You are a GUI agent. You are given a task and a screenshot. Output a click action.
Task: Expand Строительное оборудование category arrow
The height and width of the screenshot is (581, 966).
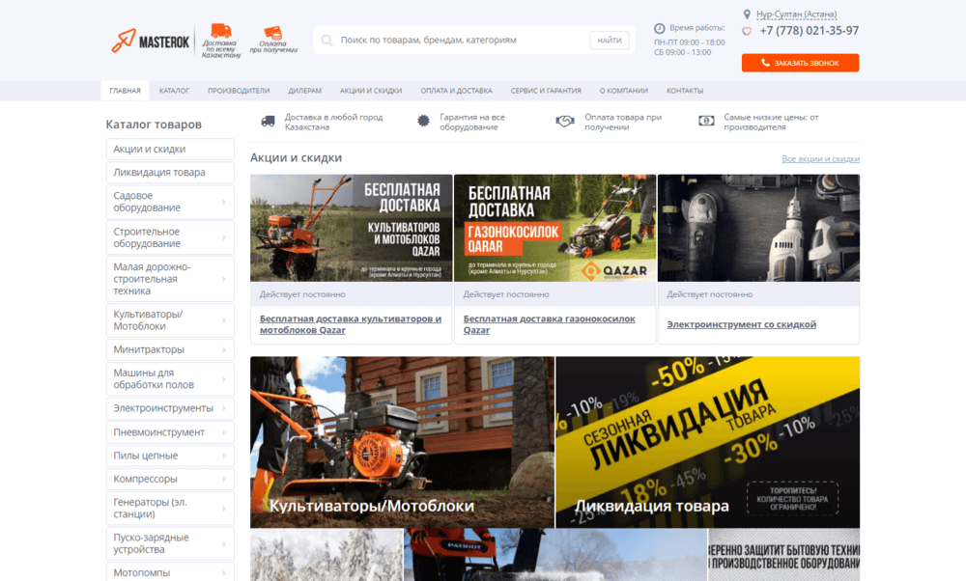pyautogui.click(x=224, y=237)
